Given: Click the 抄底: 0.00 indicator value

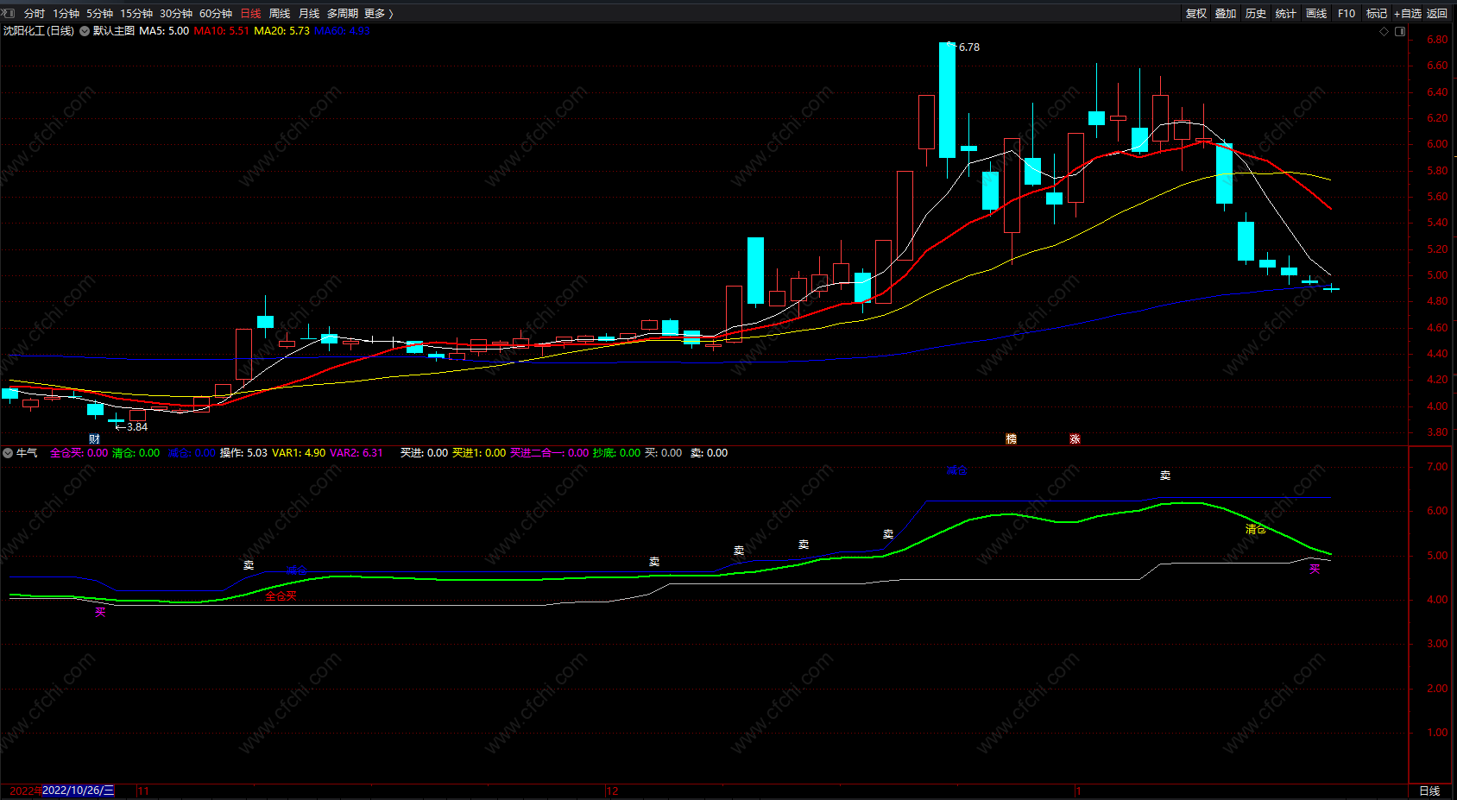Looking at the screenshot, I should 617,453.
